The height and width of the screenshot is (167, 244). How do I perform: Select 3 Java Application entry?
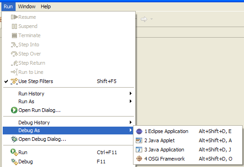(188, 150)
